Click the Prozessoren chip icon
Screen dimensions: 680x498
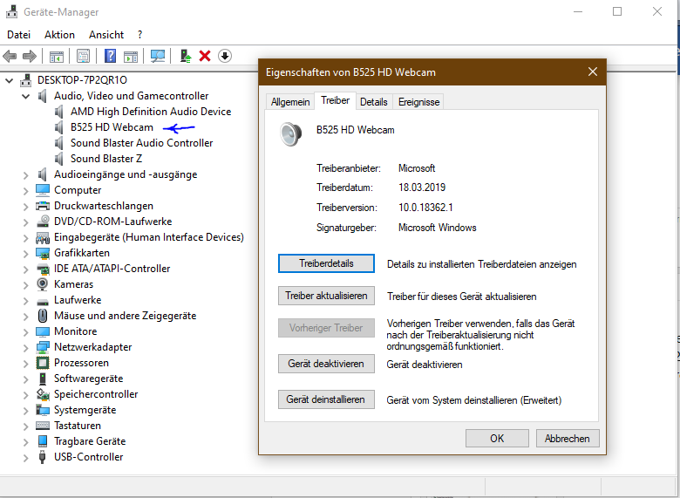[x=43, y=363]
